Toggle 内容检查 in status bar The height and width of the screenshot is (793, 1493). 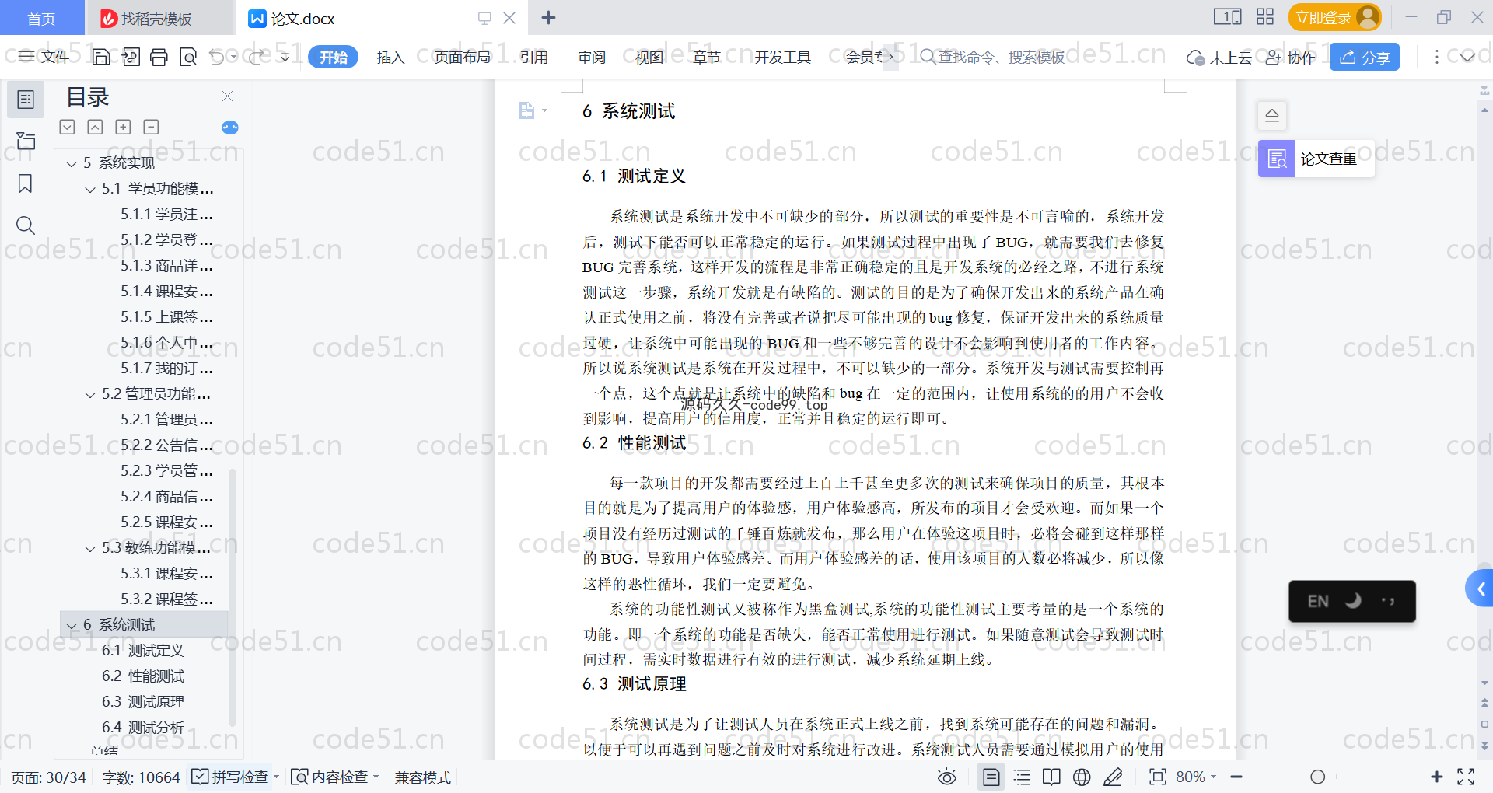point(334,777)
